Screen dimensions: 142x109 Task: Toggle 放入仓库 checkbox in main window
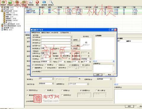click(x=96, y=90)
